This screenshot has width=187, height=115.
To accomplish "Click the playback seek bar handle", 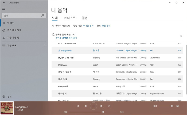I will (103, 112).
